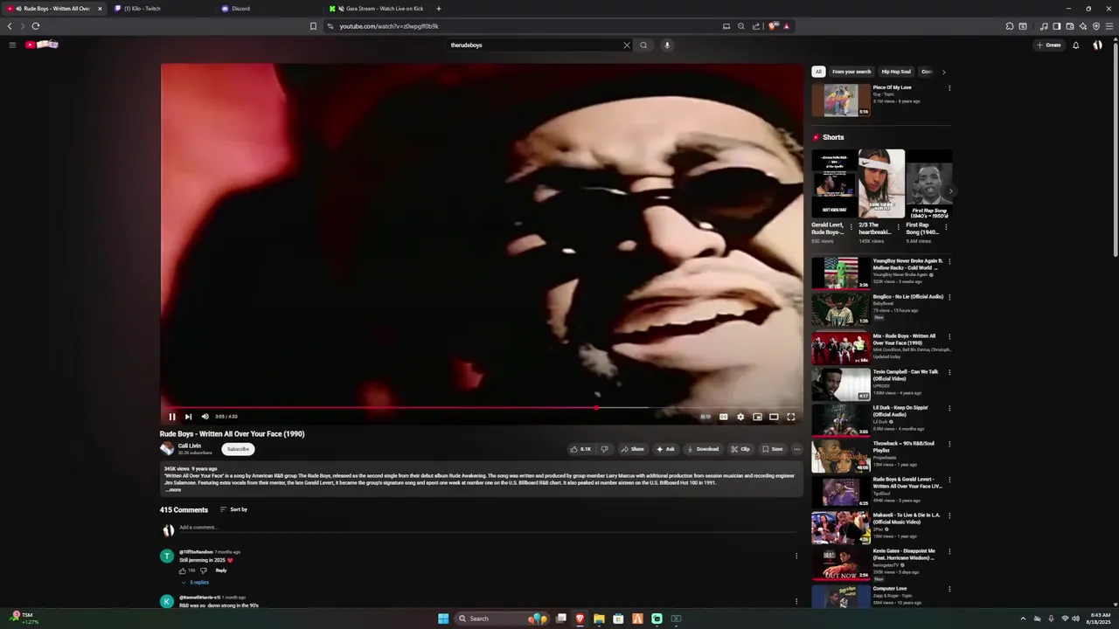Switch to miniplayer mode

(x=757, y=417)
